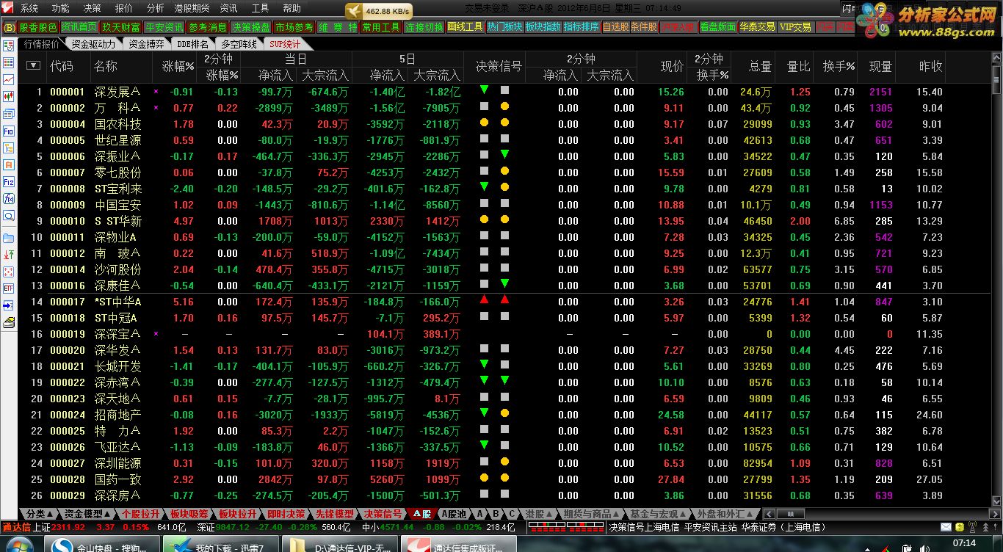This screenshot has height=552, width=1003.
Task: Click the 股香股色 toolbar button
Action: [38, 27]
